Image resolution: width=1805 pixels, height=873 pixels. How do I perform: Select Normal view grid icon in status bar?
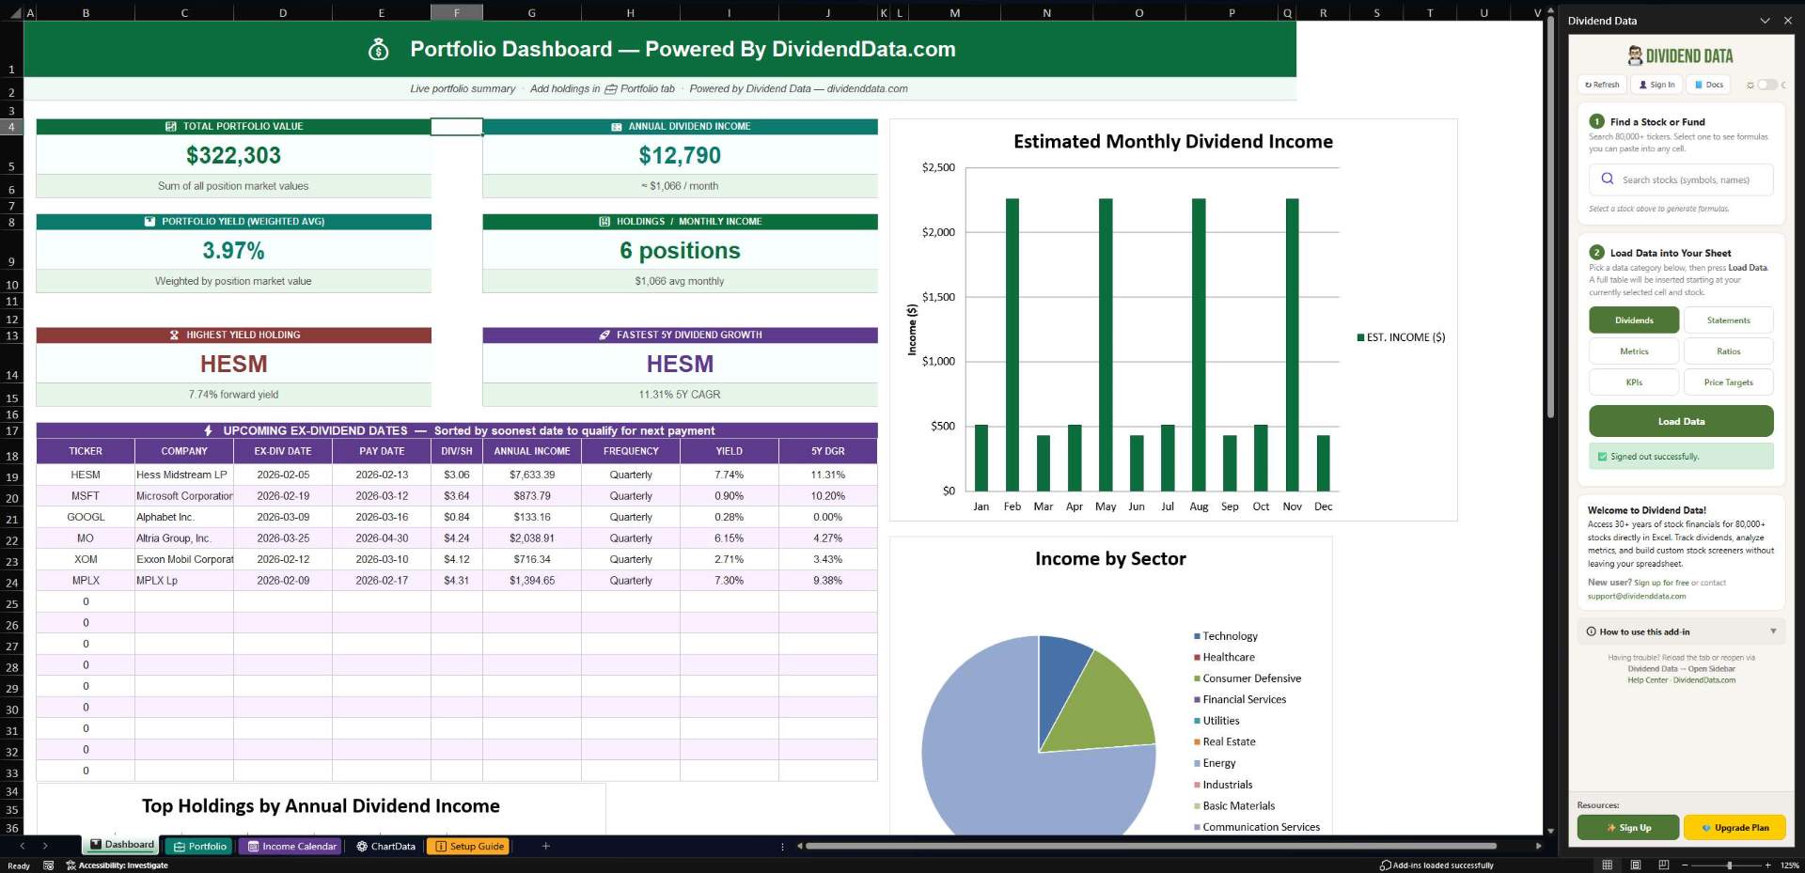pos(1607,865)
